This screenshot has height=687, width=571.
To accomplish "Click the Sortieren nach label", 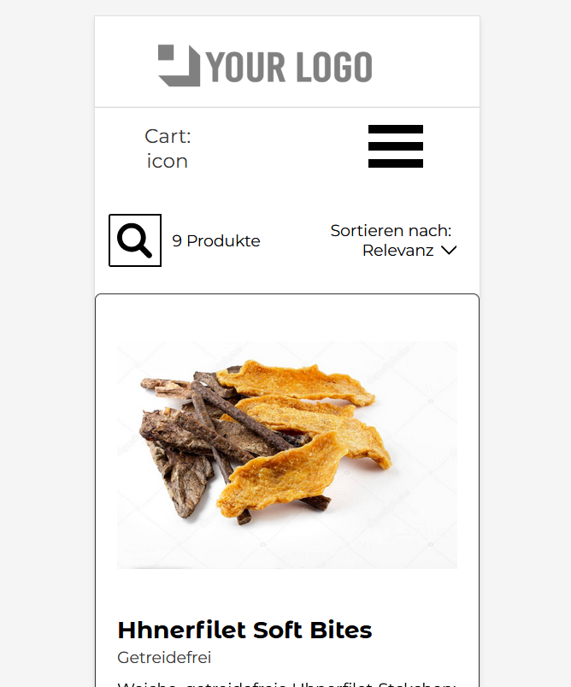I will (x=391, y=230).
